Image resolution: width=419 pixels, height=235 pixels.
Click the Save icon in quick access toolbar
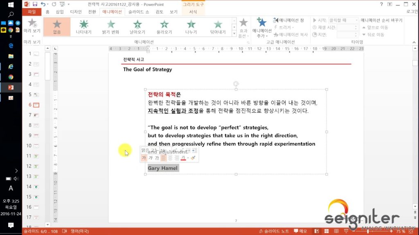point(35,4)
